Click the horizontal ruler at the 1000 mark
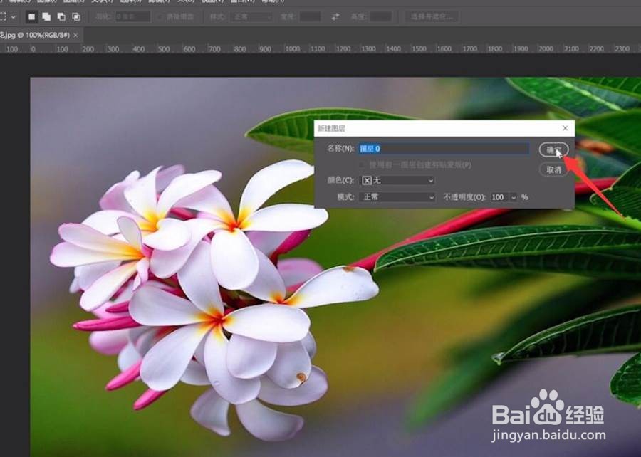 pyautogui.click(x=292, y=48)
